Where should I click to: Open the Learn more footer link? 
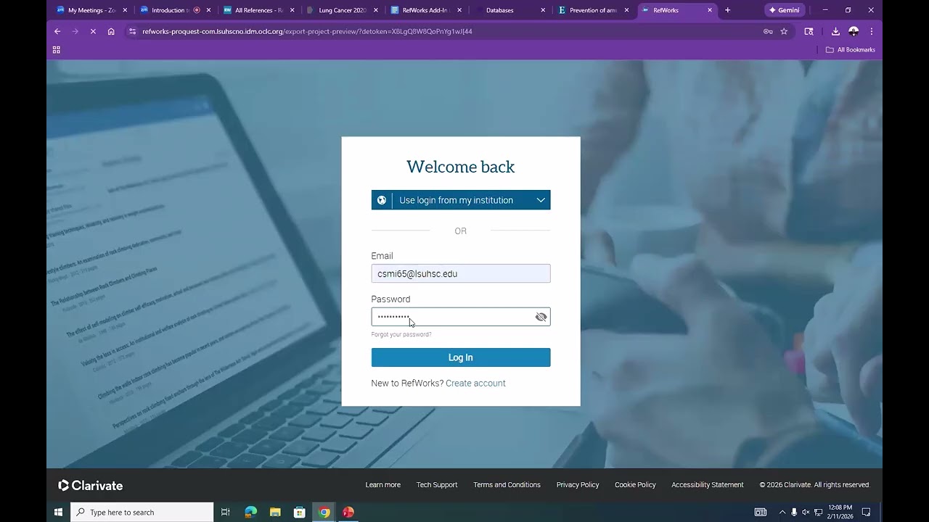(x=382, y=485)
